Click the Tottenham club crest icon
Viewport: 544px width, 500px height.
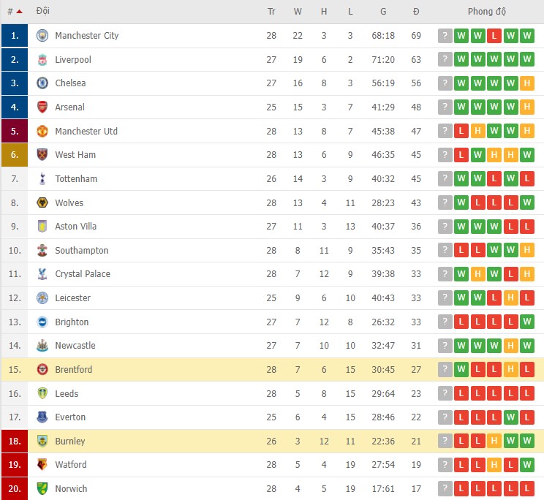(42, 179)
